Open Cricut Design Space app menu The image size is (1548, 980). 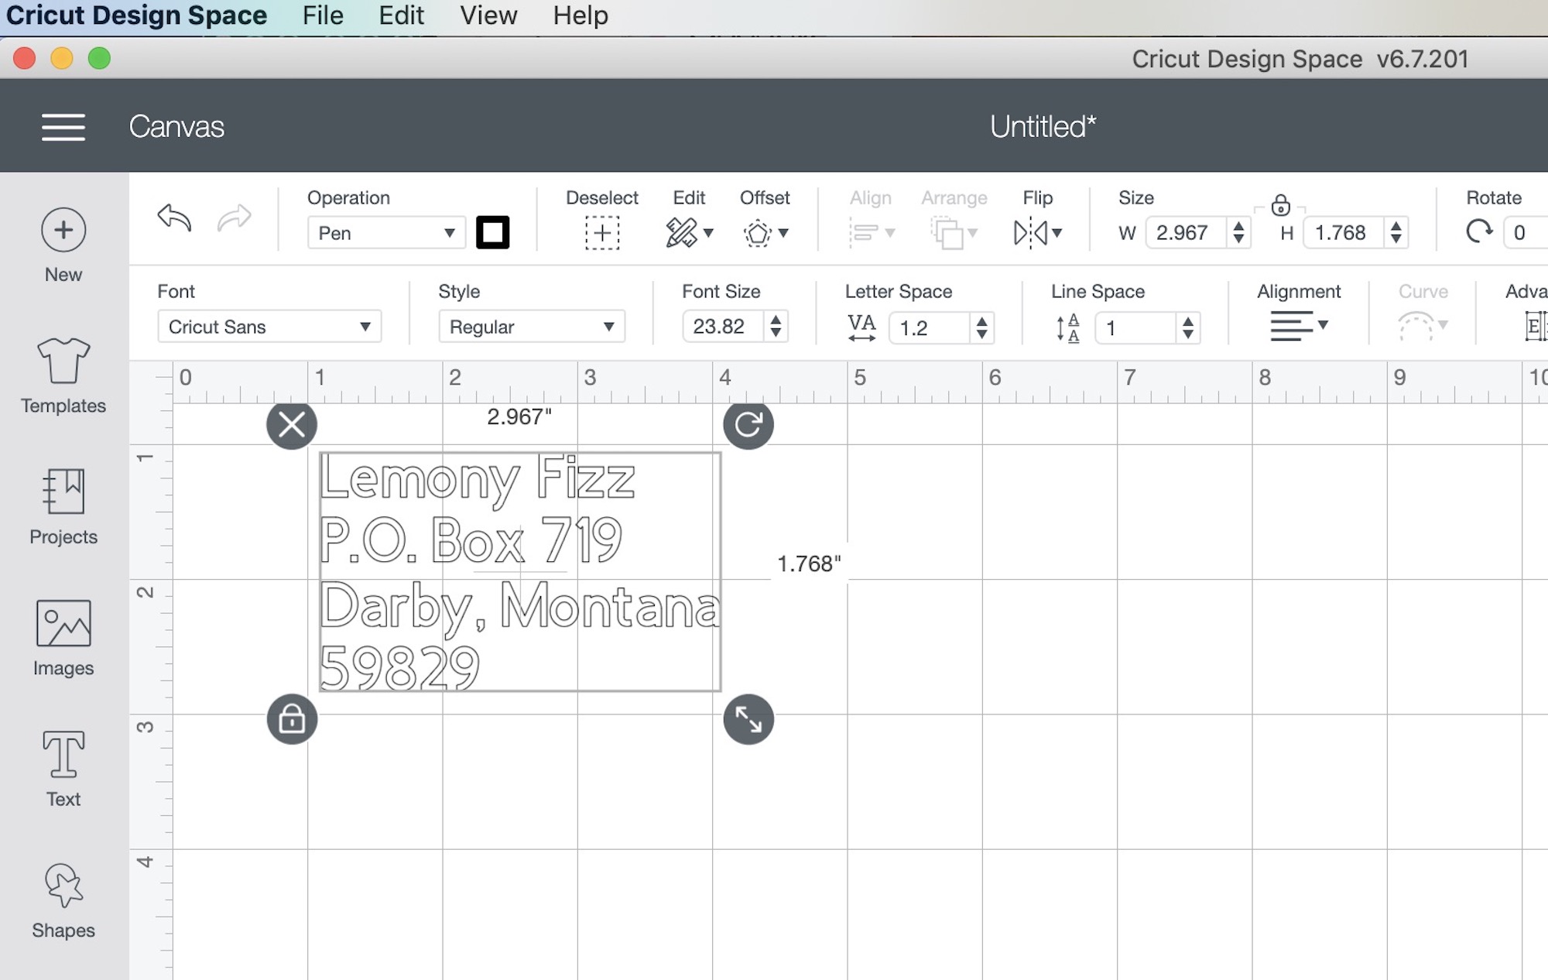click(x=136, y=15)
